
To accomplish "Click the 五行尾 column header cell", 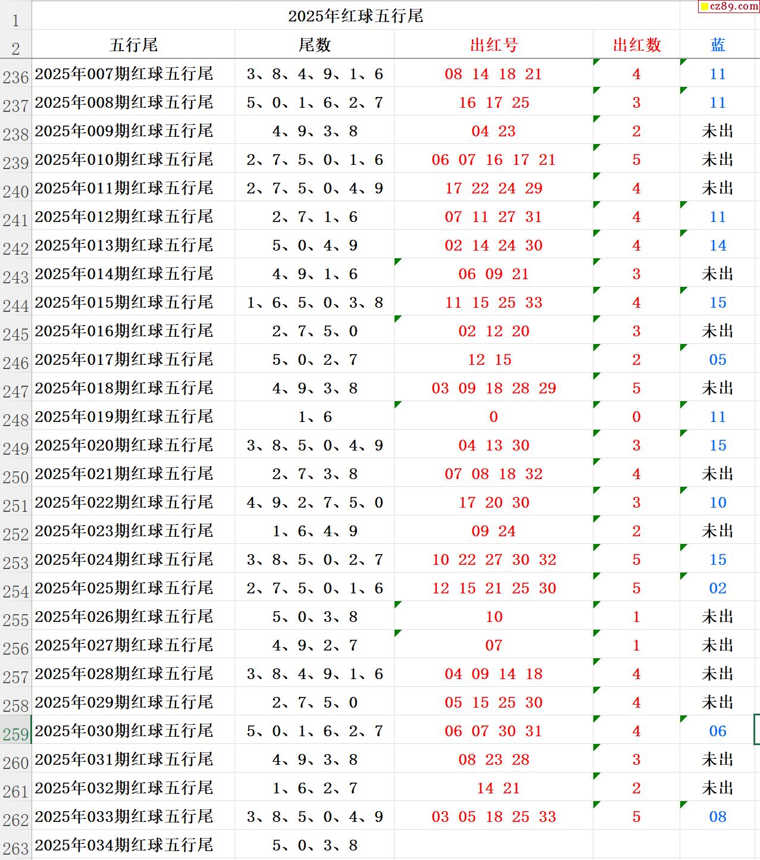I will 133,45.
